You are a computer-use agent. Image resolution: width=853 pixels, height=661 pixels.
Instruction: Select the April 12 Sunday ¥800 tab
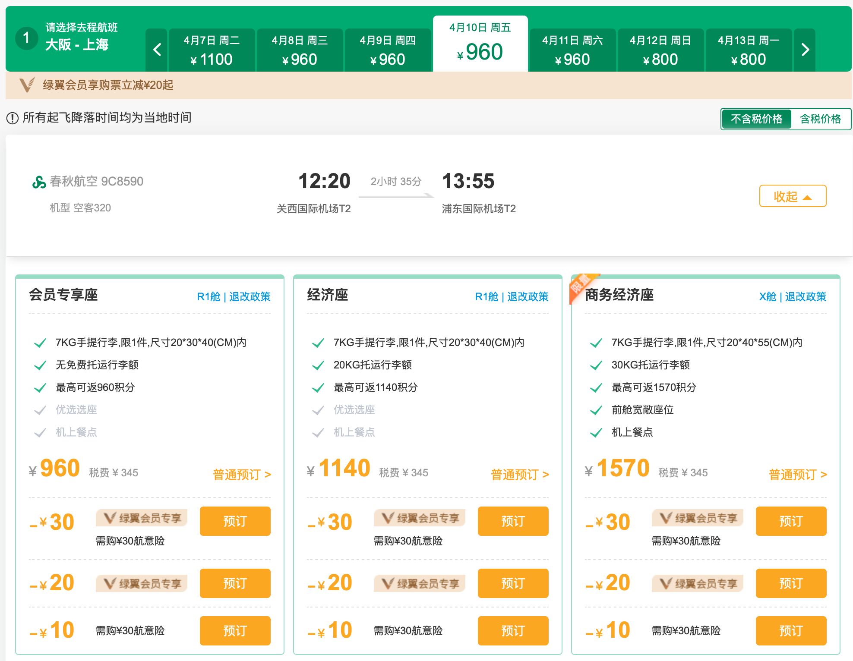point(660,50)
